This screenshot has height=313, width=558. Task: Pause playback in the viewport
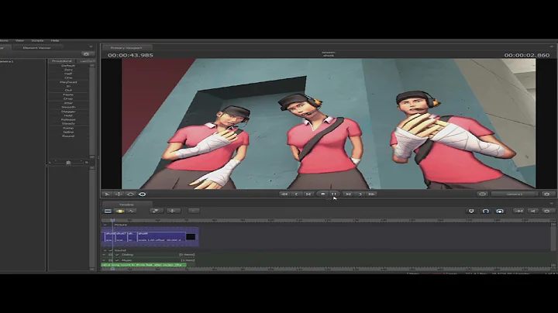(x=334, y=194)
